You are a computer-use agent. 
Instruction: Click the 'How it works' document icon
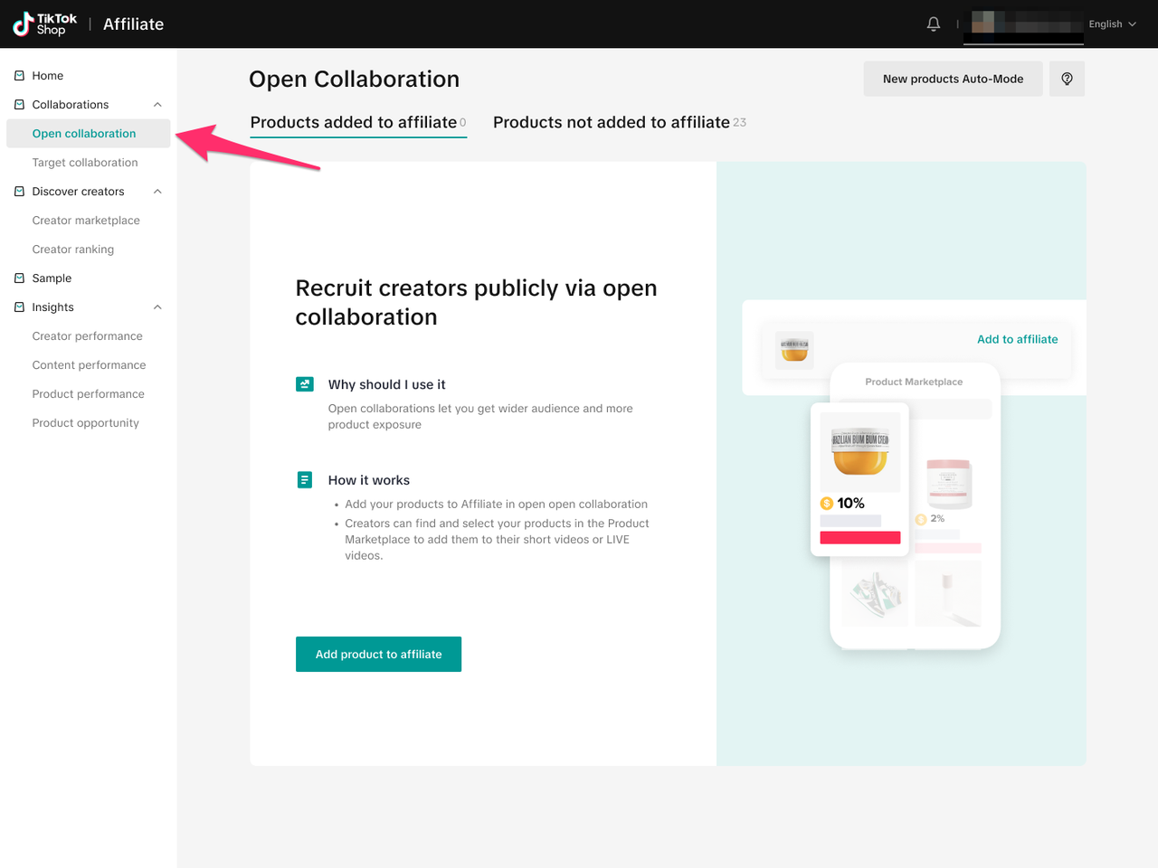305,480
